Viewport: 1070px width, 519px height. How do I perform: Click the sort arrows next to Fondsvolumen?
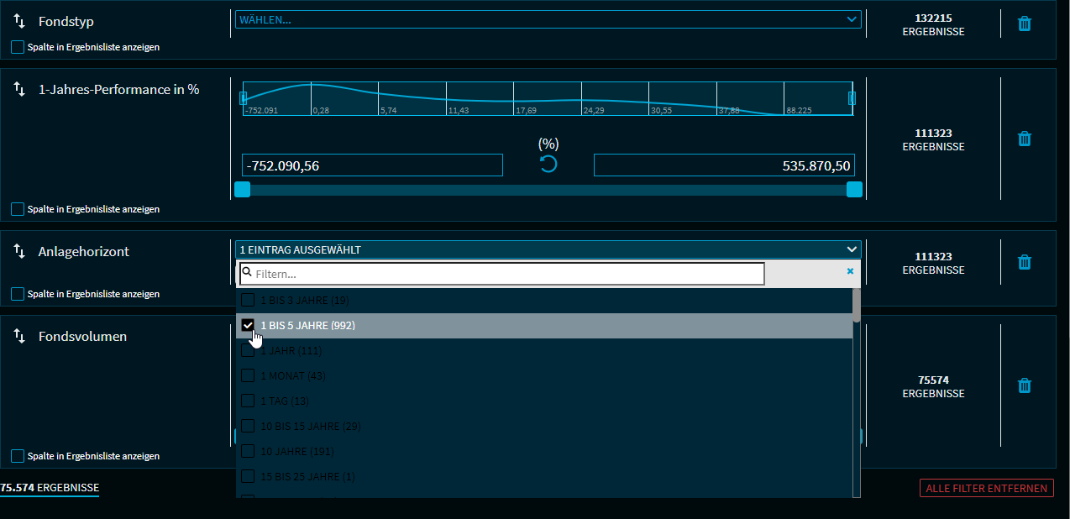pos(20,336)
